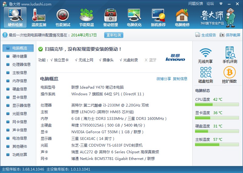243x173 pixels.
Task: Click the NVIDIA GeForce GT 550M text
Action: (108, 132)
